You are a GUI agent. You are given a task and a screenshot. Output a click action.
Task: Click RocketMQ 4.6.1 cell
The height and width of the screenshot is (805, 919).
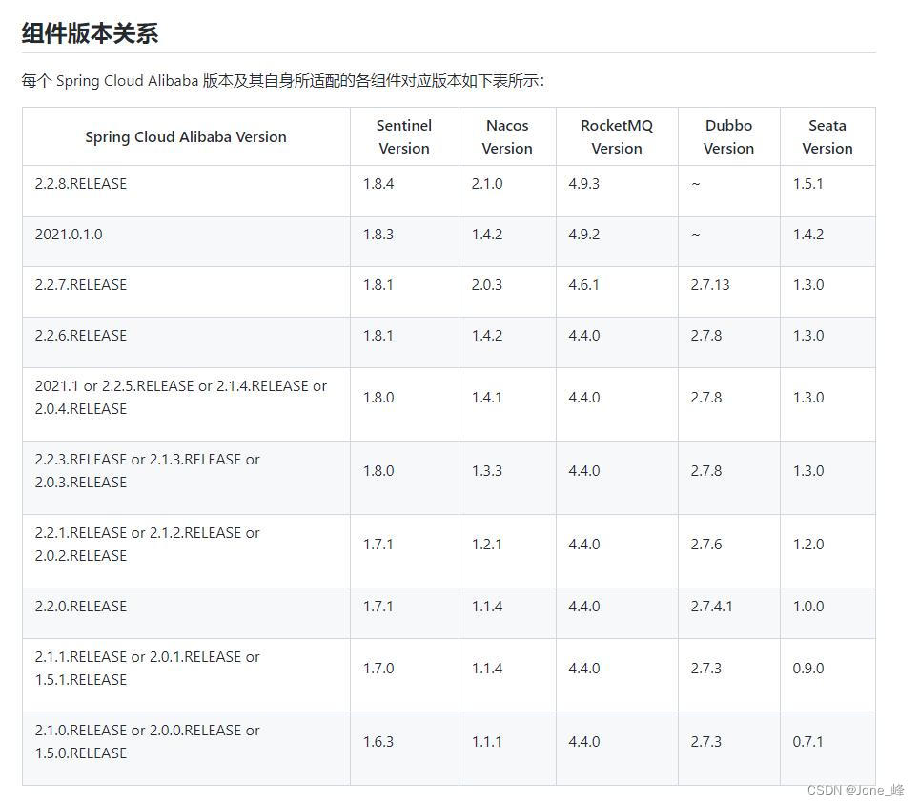[583, 284]
